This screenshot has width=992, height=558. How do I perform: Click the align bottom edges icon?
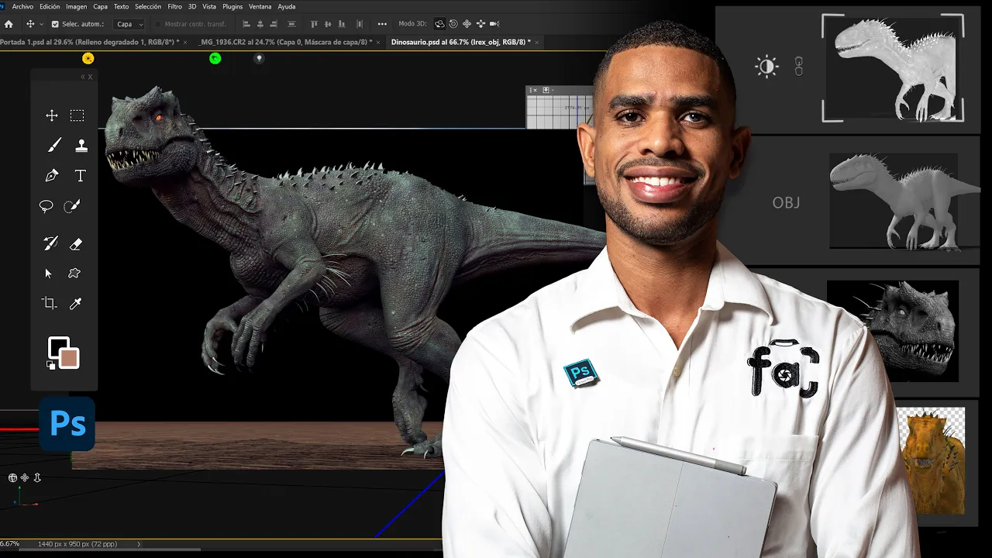342,24
